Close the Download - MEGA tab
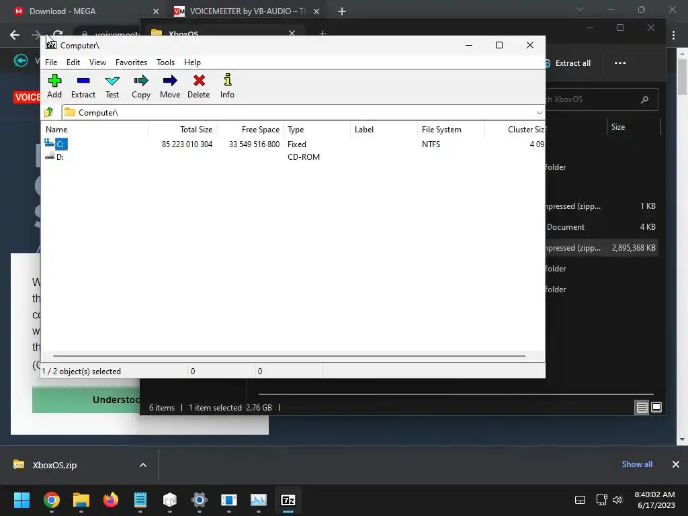 [x=156, y=11]
